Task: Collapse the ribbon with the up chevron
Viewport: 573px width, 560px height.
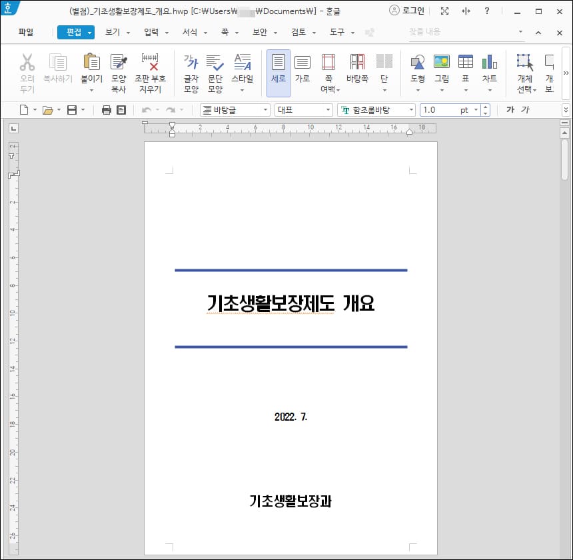Action: point(538,33)
